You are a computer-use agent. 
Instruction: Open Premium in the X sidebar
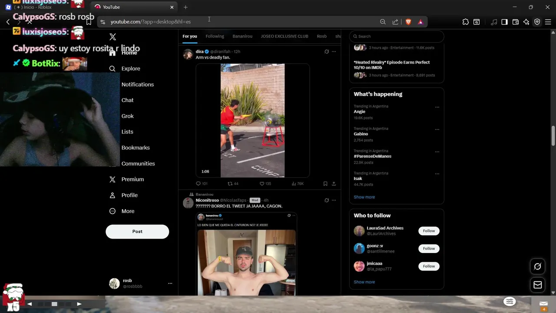tap(126, 180)
